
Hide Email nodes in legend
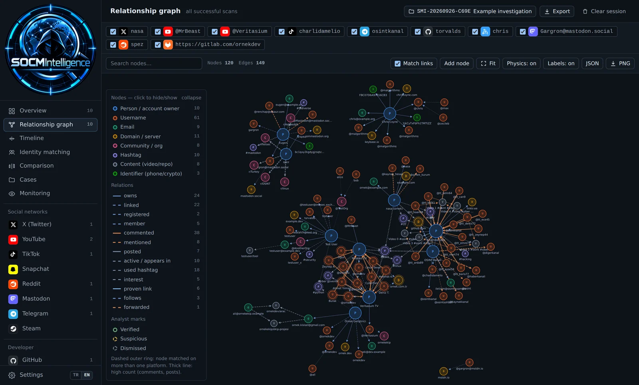tap(156, 127)
